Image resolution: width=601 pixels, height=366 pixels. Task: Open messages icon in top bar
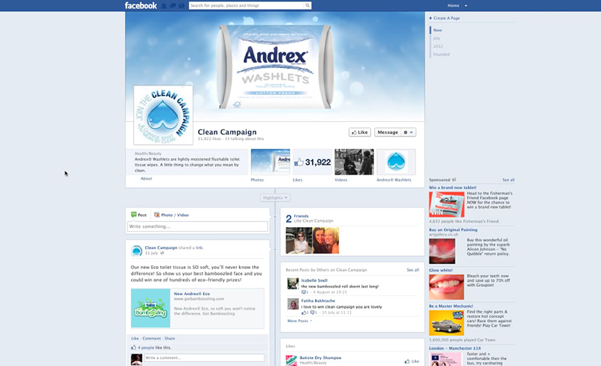coord(173,6)
